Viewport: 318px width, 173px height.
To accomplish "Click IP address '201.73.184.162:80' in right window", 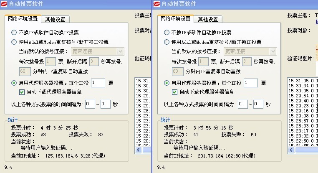I will [x=219, y=156].
